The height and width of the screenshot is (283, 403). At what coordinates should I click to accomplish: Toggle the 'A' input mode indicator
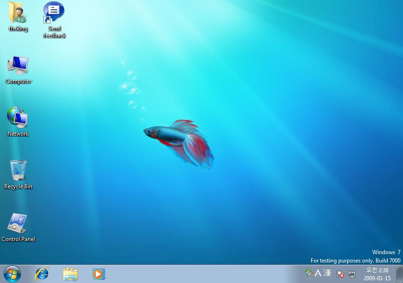coord(318,273)
